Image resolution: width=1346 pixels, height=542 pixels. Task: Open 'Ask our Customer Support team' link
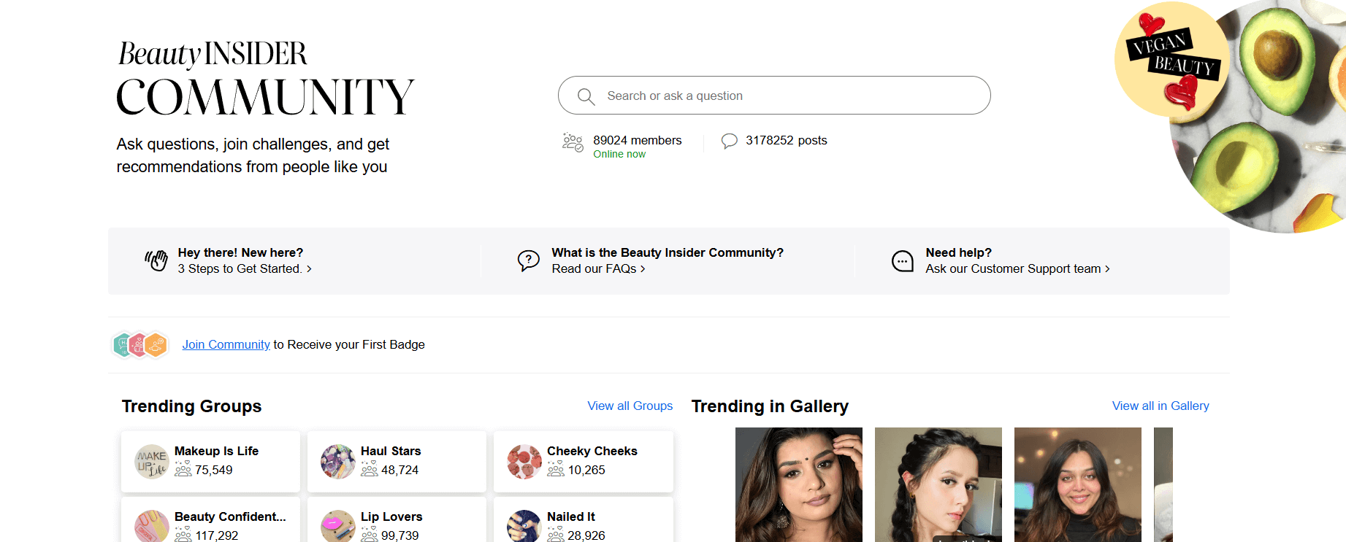(1017, 268)
